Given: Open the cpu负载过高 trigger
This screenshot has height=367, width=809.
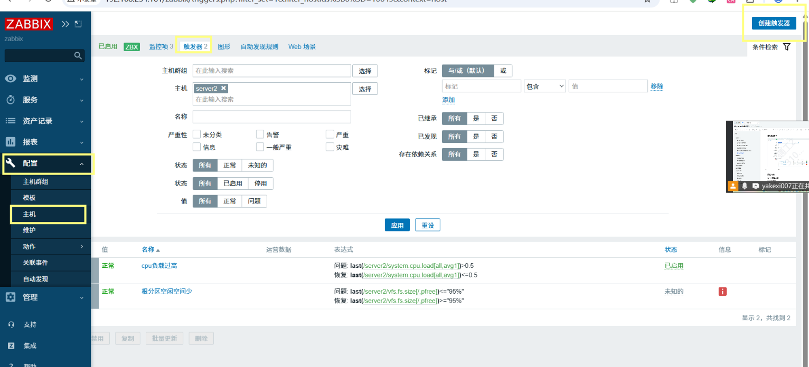Looking at the screenshot, I should (x=159, y=266).
